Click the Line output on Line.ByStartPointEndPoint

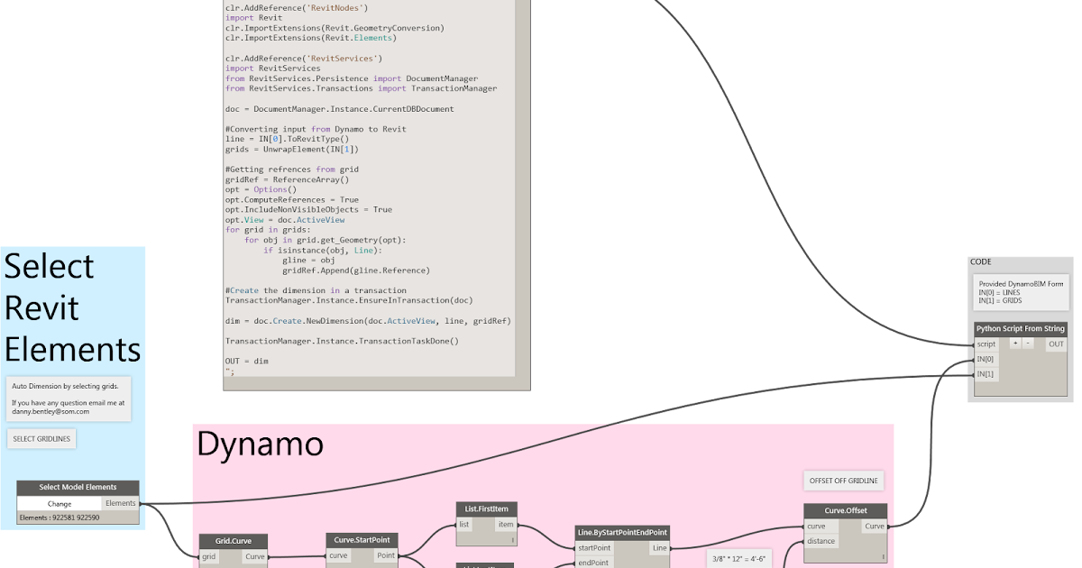659,548
